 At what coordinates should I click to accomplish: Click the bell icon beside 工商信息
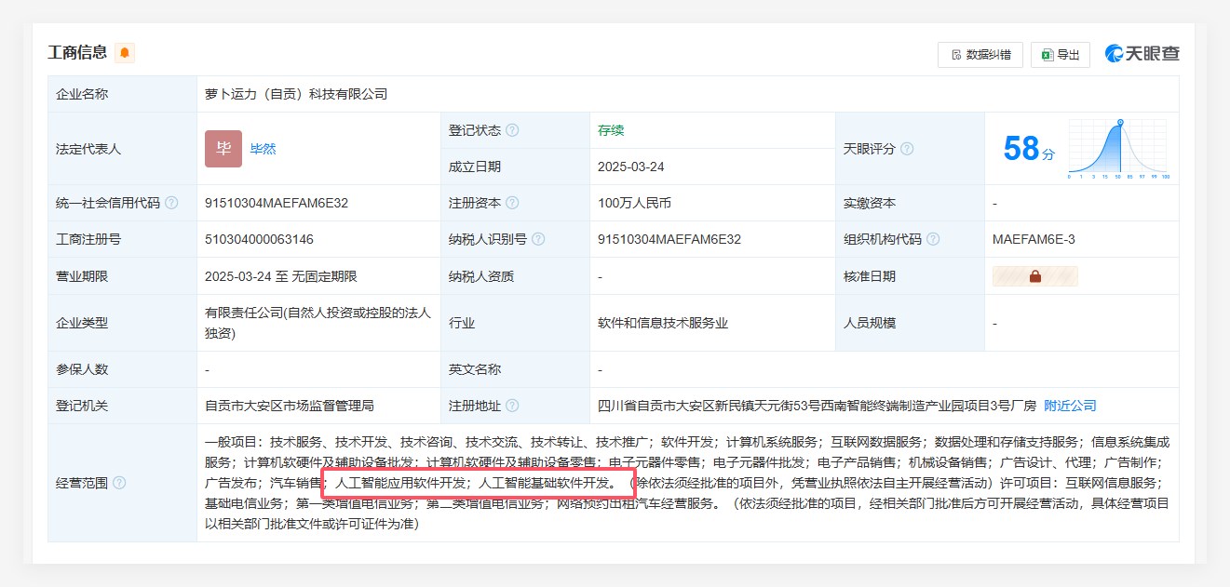pos(125,53)
